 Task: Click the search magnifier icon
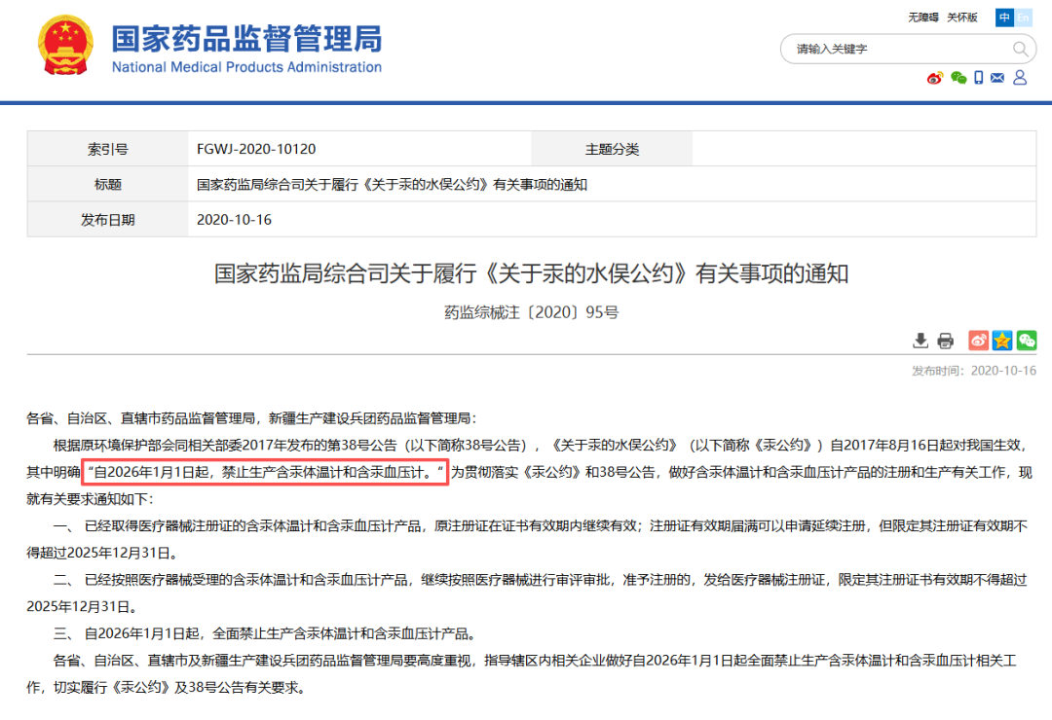click(x=1020, y=49)
